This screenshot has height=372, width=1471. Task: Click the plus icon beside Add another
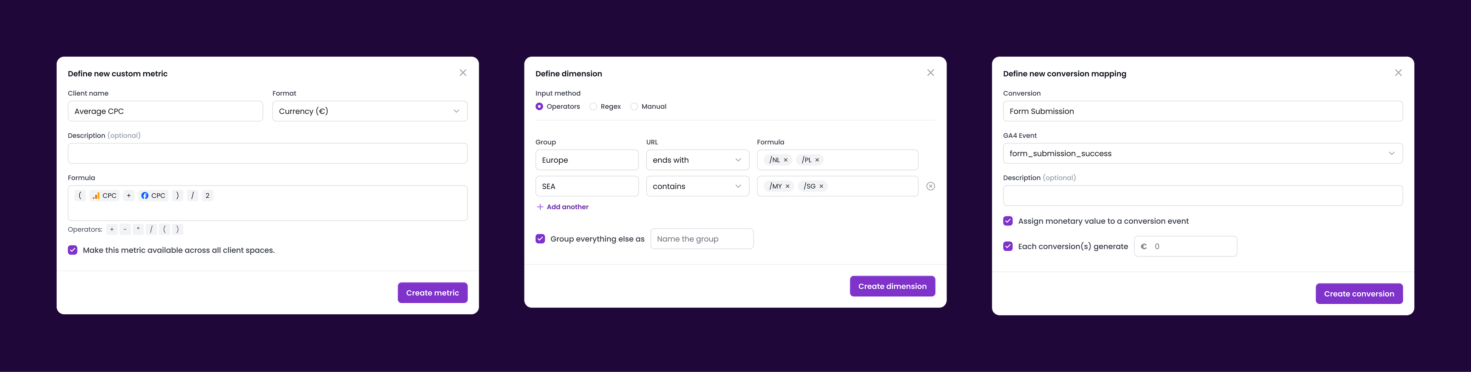click(540, 206)
